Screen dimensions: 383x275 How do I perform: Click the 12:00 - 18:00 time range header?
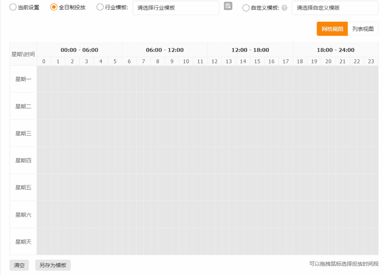pos(250,50)
